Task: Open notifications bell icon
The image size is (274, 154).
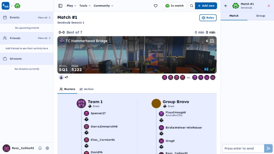Action: tap(40, 148)
